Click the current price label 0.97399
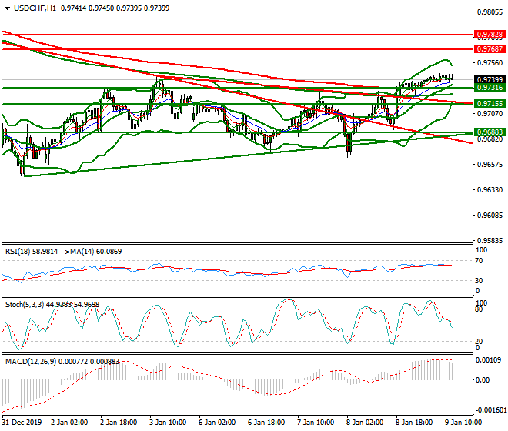The image size is (508, 431). tap(490, 80)
